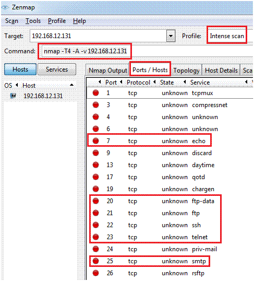Open the Target dropdown arrow

(171, 36)
